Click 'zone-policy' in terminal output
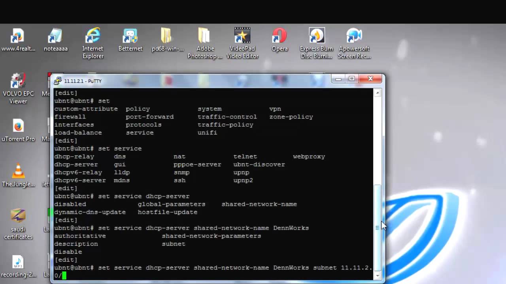Image resolution: width=506 pixels, height=284 pixels. (x=291, y=117)
